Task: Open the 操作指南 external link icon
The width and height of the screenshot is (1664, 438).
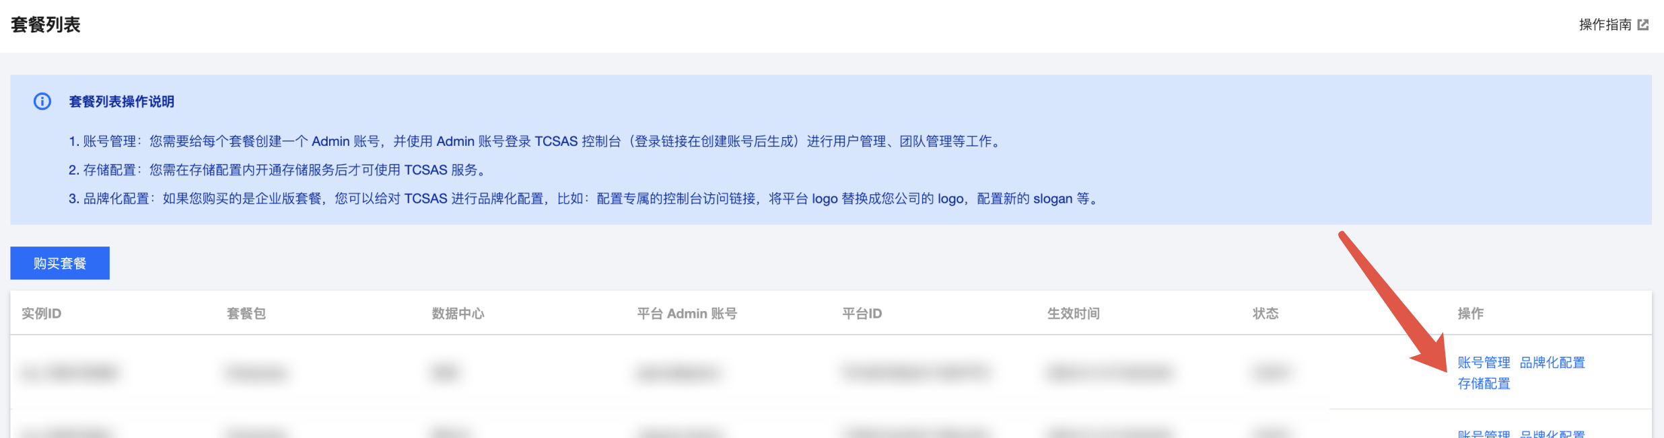Action: [1643, 25]
